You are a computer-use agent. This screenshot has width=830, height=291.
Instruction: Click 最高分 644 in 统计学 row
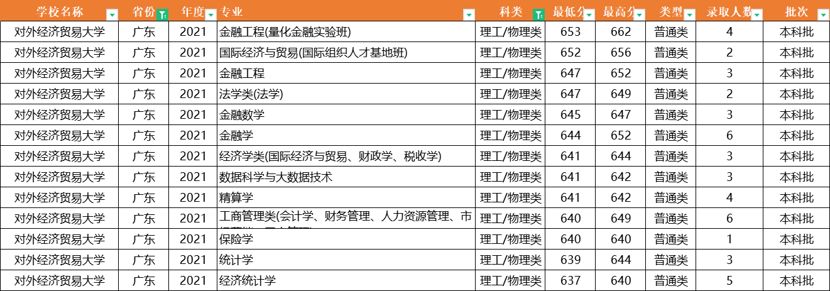click(620, 260)
